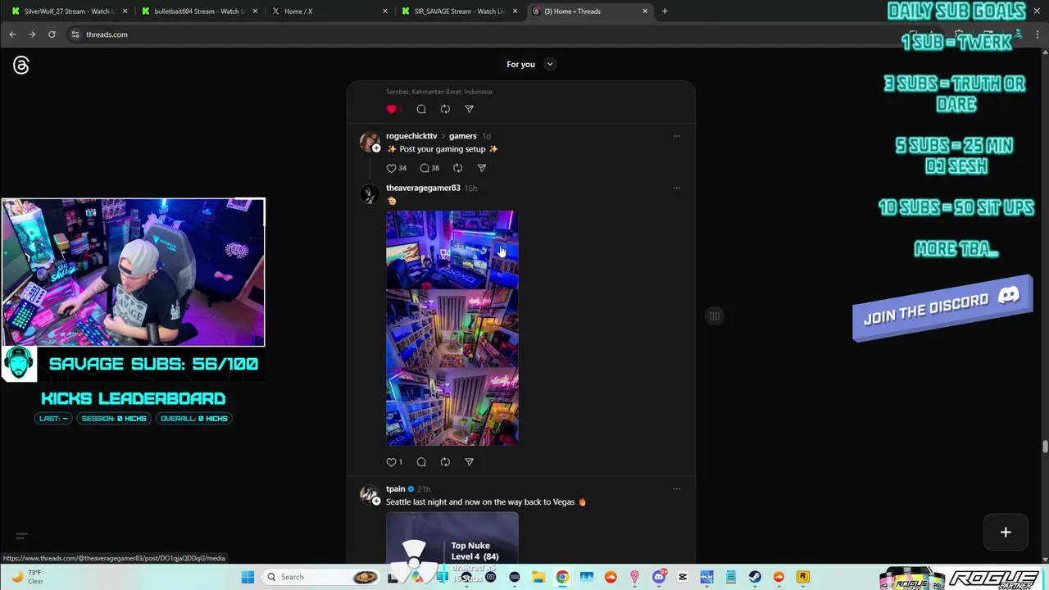Create a new thread with plus button
The height and width of the screenshot is (590, 1049).
[x=1006, y=532]
